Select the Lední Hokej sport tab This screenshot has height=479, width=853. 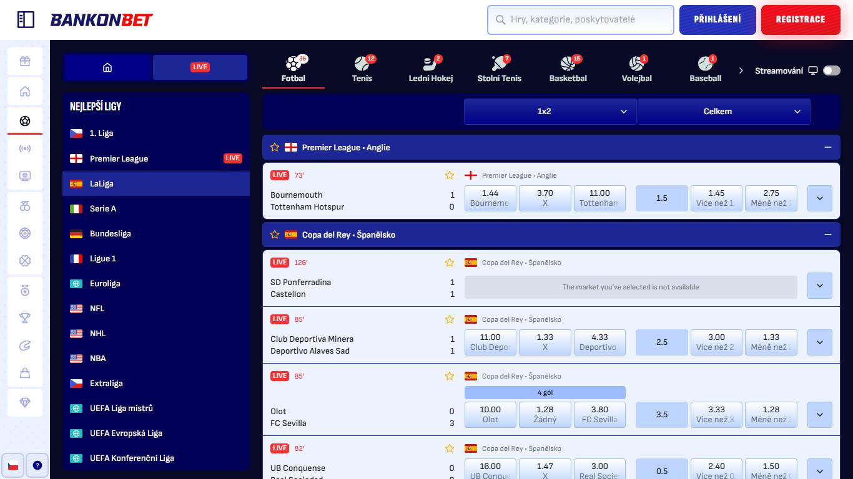click(x=431, y=69)
